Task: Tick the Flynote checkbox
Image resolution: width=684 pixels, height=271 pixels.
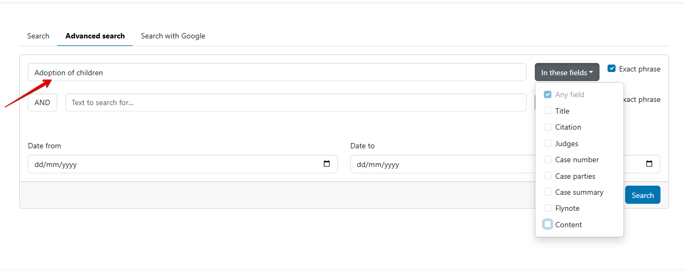Action: (548, 208)
